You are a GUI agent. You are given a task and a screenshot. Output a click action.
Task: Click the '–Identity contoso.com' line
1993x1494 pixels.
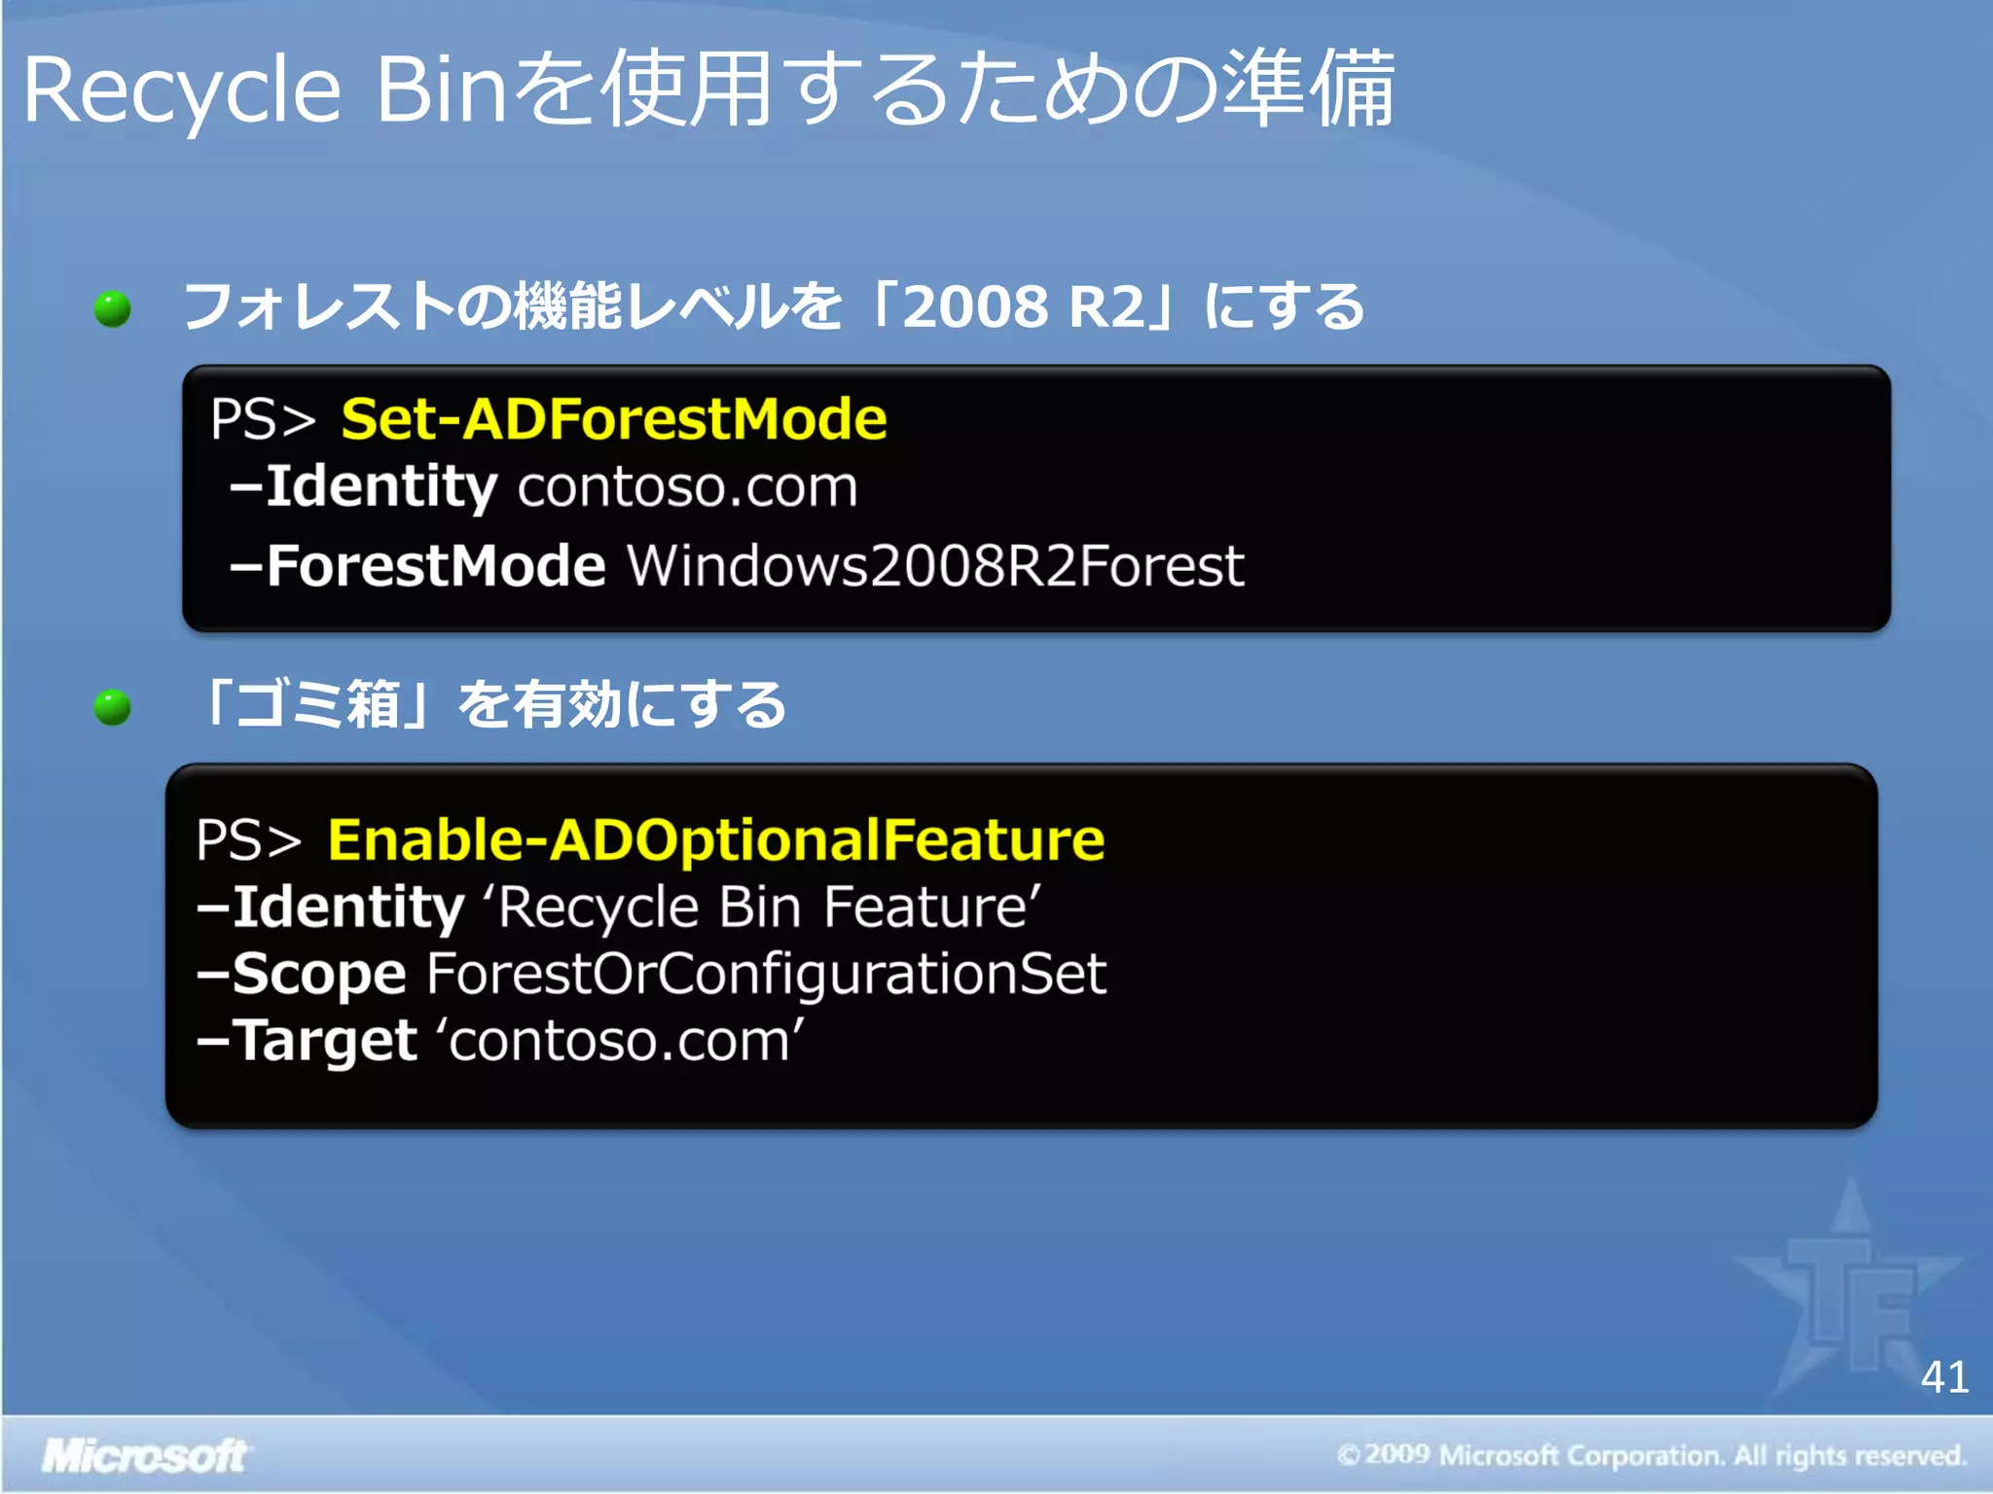(543, 486)
